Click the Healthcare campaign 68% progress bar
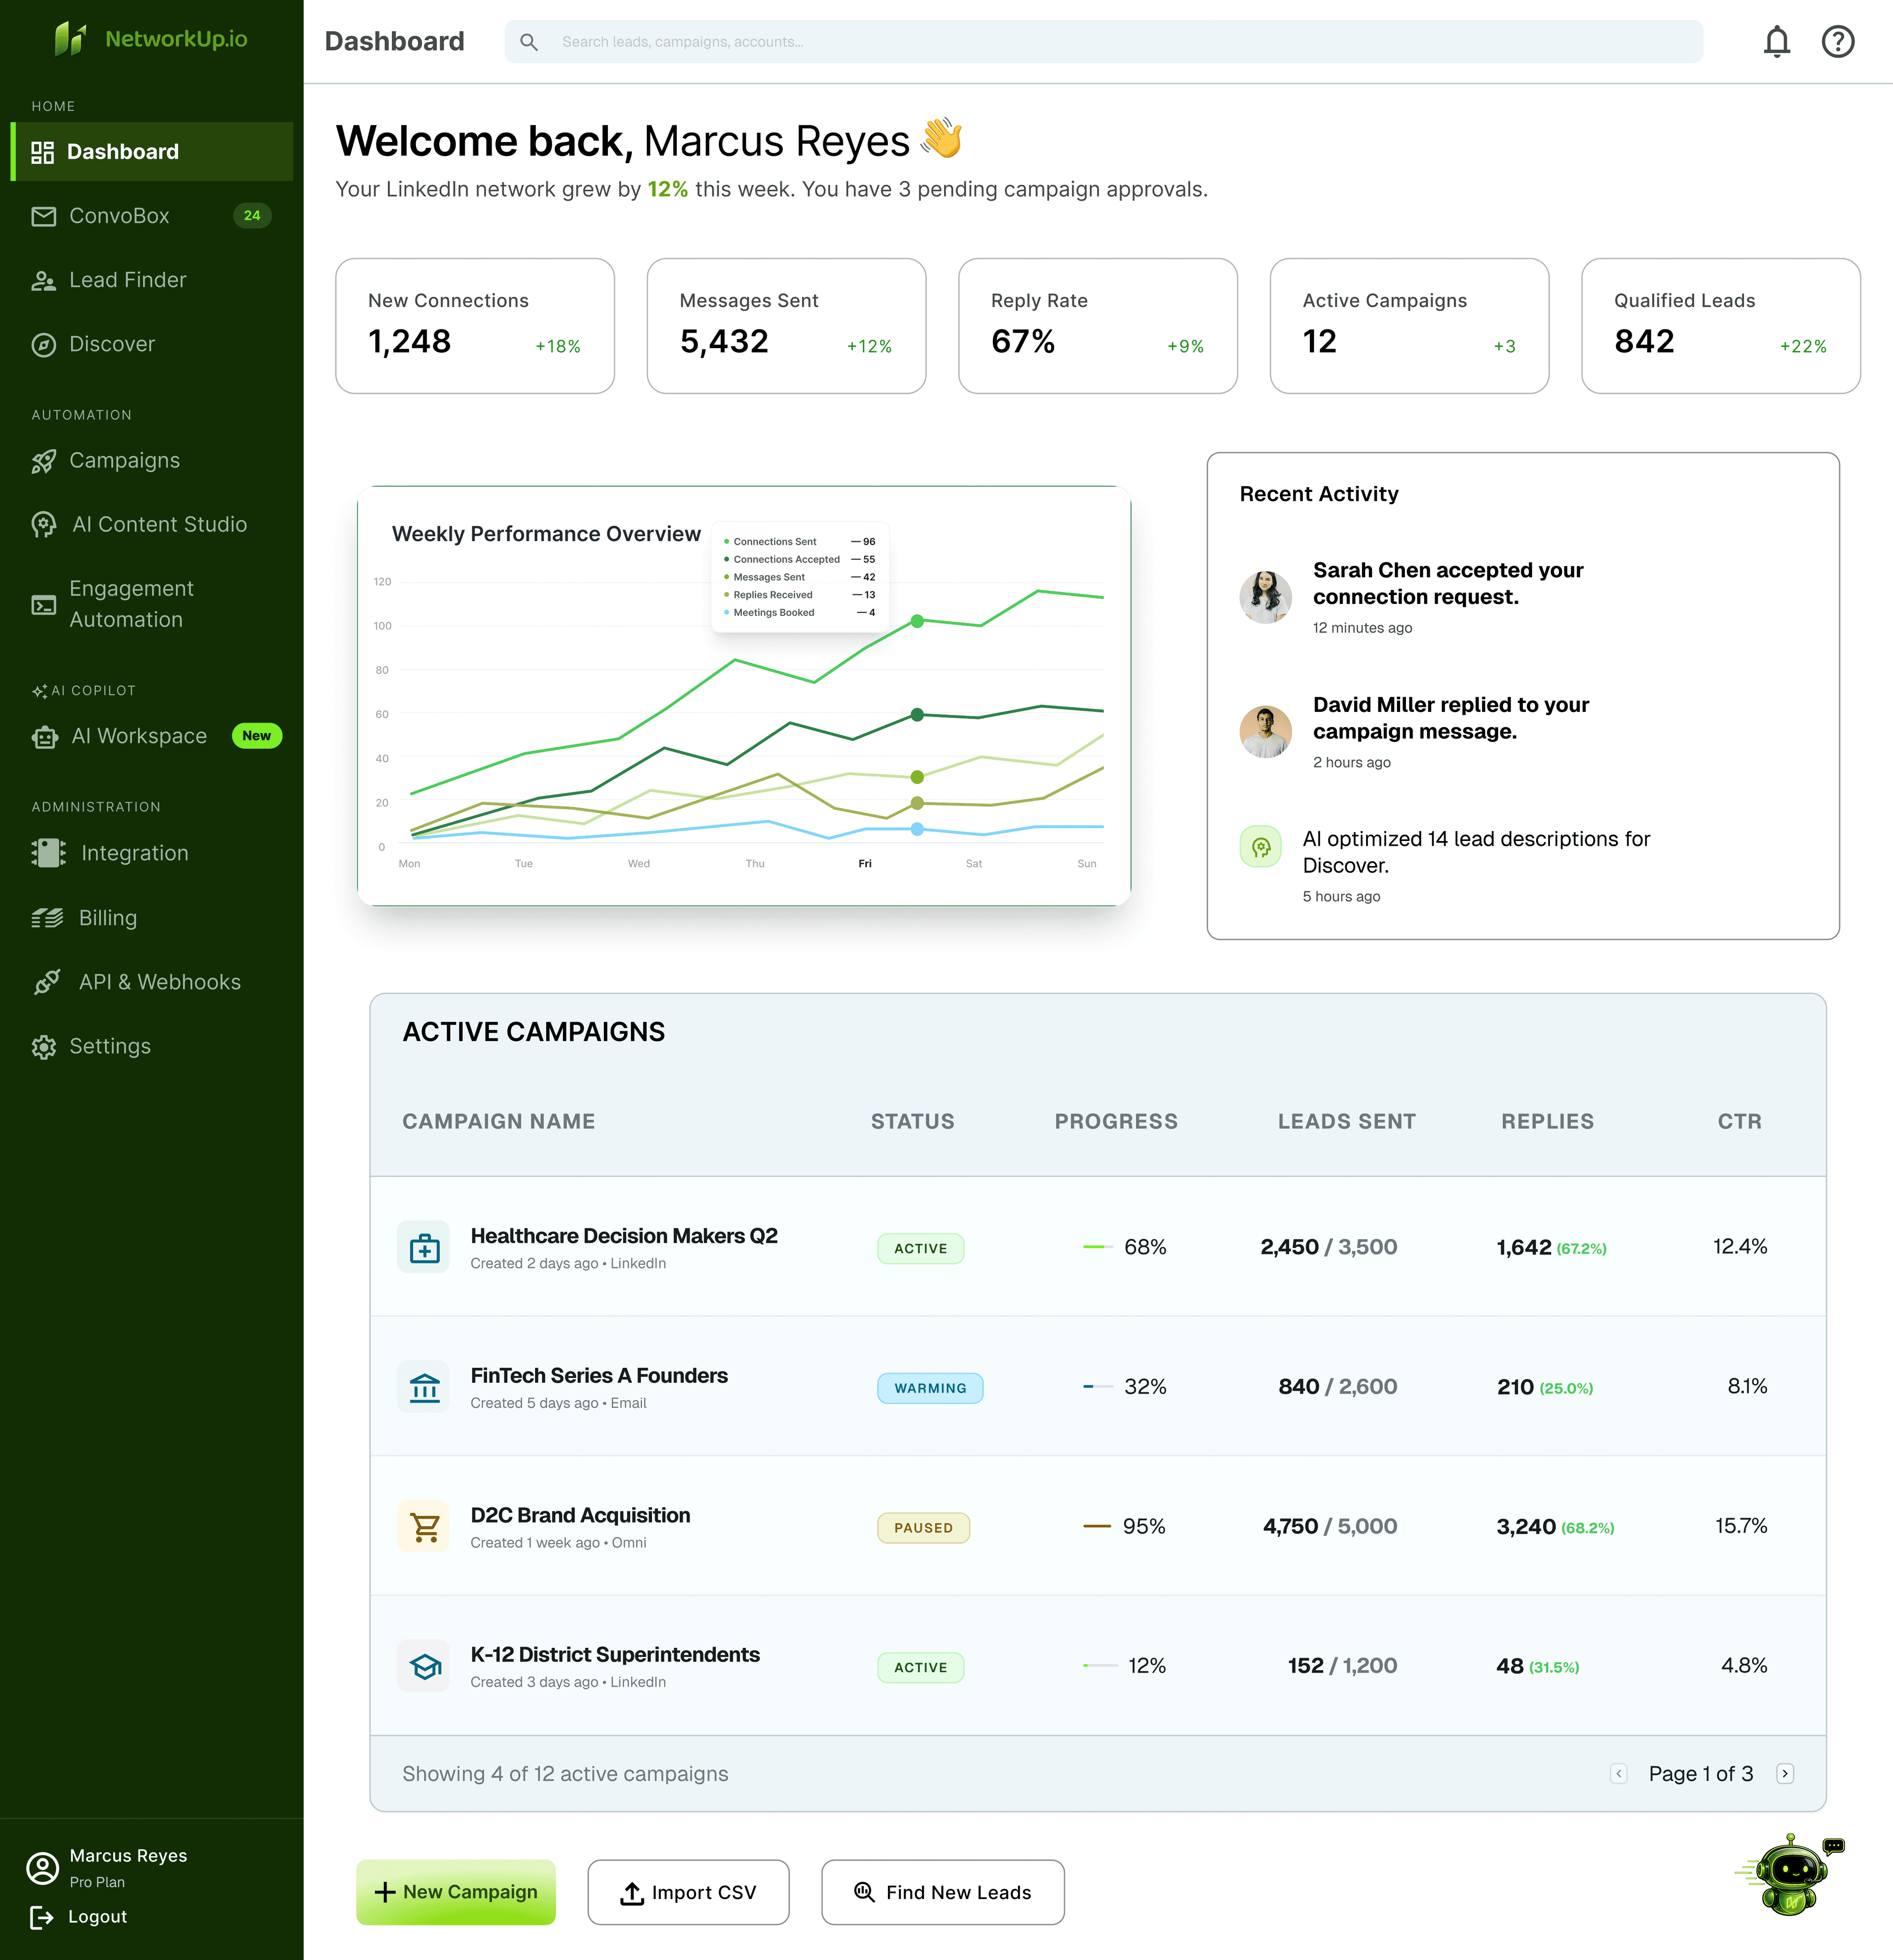Image resolution: width=1893 pixels, height=1960 pixels. pos(1098,1247)
